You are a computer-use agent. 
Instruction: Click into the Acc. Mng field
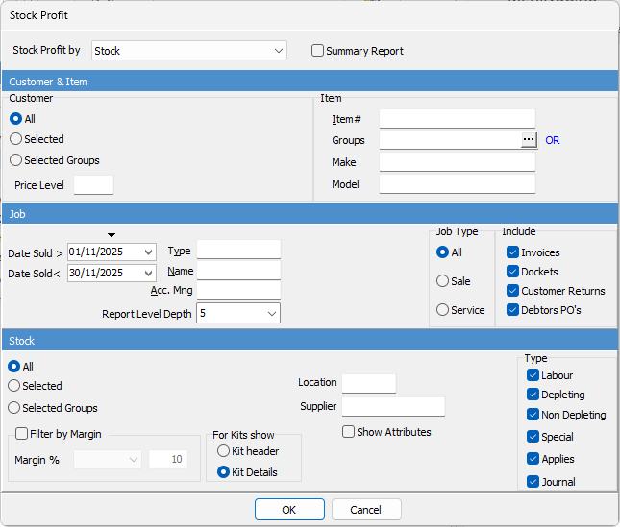(x=238, y=291)
